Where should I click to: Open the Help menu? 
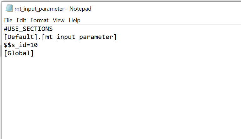click(x=74, y=20)
